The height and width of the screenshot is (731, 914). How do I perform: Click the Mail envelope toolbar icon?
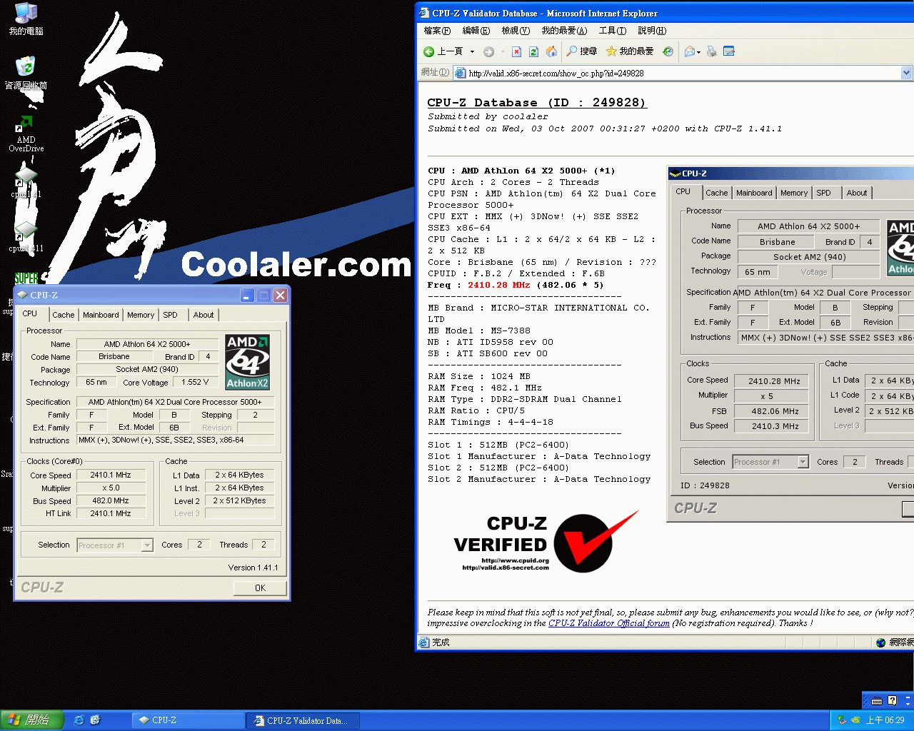(689, 51)
